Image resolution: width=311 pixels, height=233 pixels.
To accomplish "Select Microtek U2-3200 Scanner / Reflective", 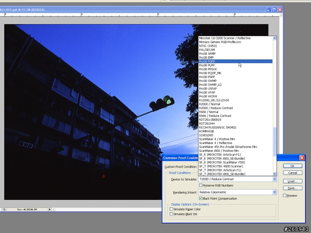I will [235, 38].
